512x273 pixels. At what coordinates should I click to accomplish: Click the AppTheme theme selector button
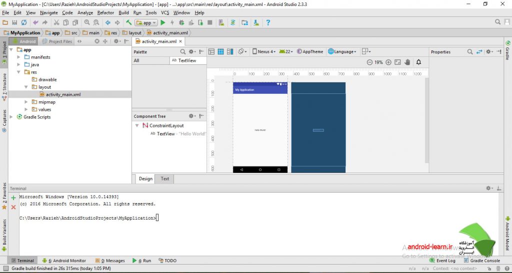pyautogui.click(x=310, y=51)
